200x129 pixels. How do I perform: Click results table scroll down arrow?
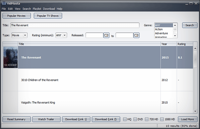(x=195, y=111)
